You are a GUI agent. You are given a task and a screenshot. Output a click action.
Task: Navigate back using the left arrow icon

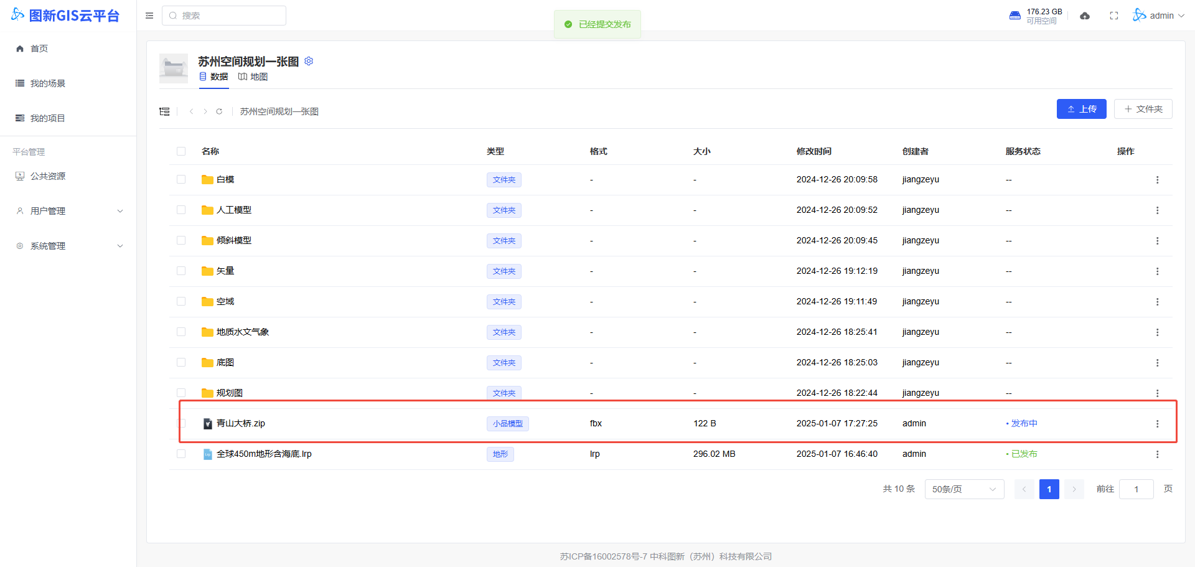[x=192, y=111]
